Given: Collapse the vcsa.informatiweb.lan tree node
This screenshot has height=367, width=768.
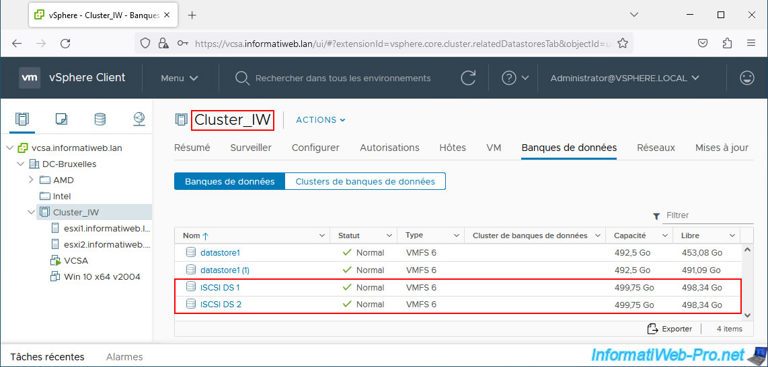Looking at the screenshot, I should point(10,148).
